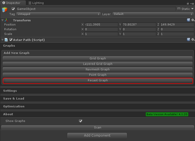
Task: Click the green Beta Version Available badge
Action: coord(167,114)
